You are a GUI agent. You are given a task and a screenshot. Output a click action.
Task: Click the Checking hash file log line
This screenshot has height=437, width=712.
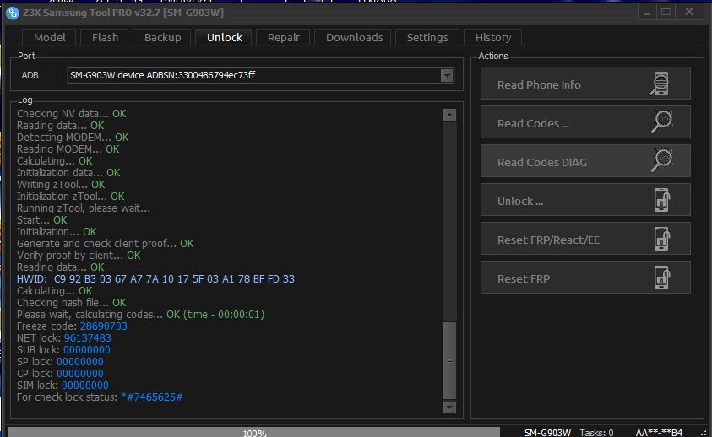tap(71, 303)
